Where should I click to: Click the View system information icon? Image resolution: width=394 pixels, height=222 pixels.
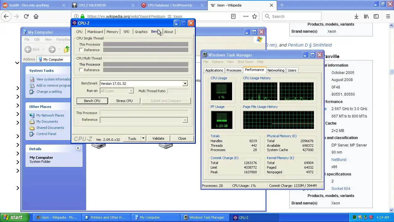pos(32,79)
